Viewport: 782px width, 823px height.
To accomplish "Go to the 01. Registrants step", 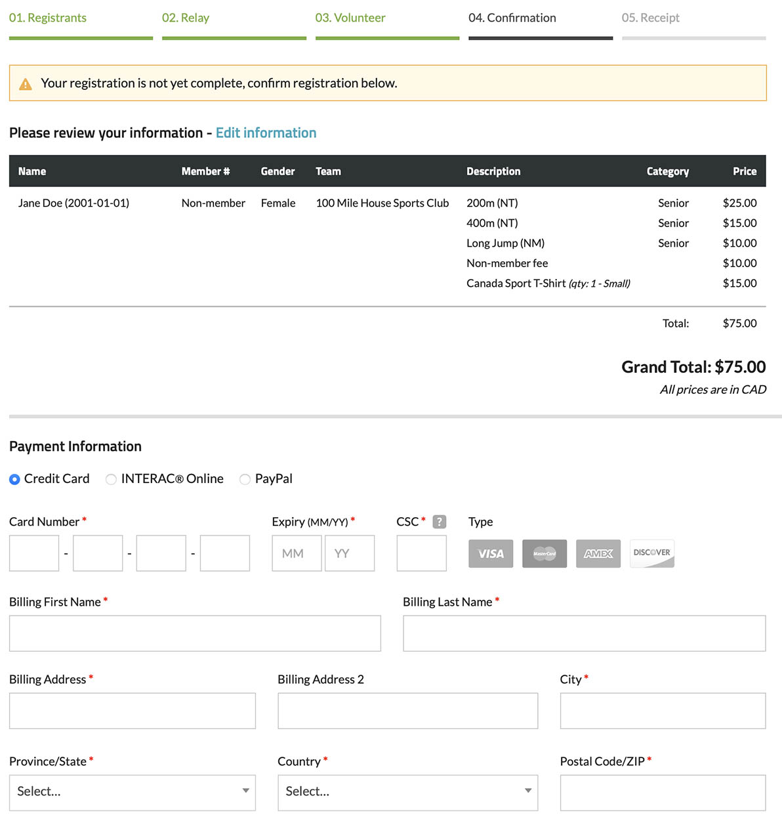I will click(x=48, y=18).
